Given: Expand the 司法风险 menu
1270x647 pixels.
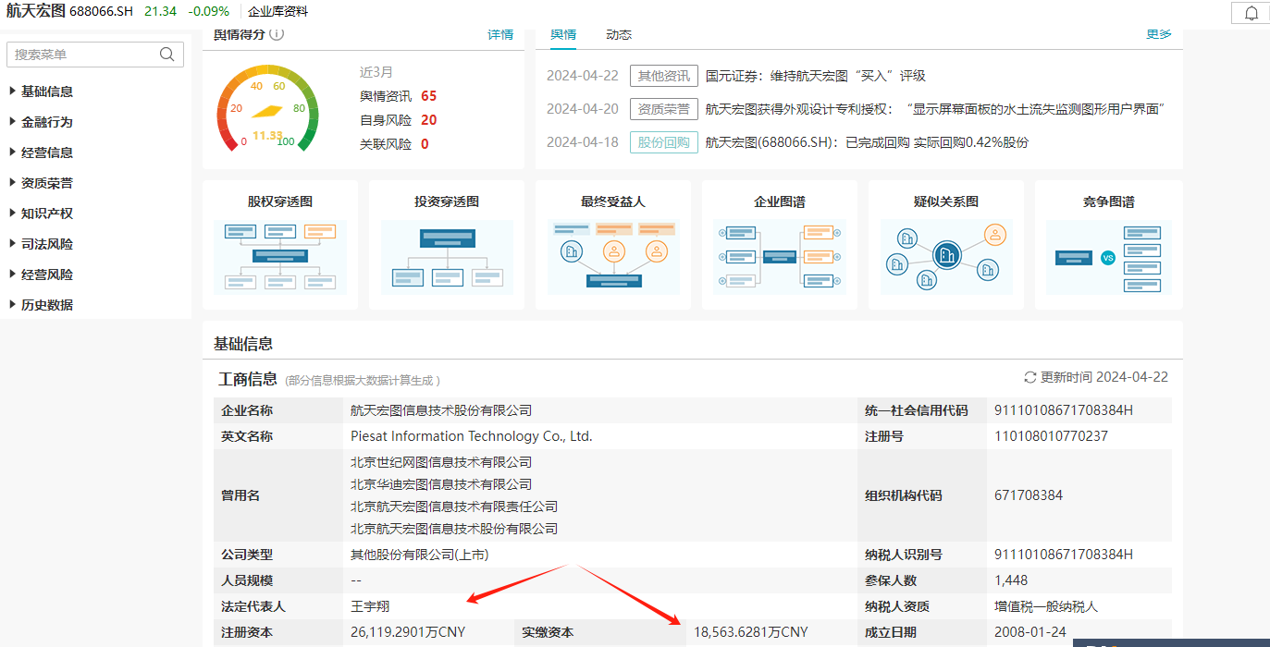Looking at the screenshot, I should click(x=46, y=244).
